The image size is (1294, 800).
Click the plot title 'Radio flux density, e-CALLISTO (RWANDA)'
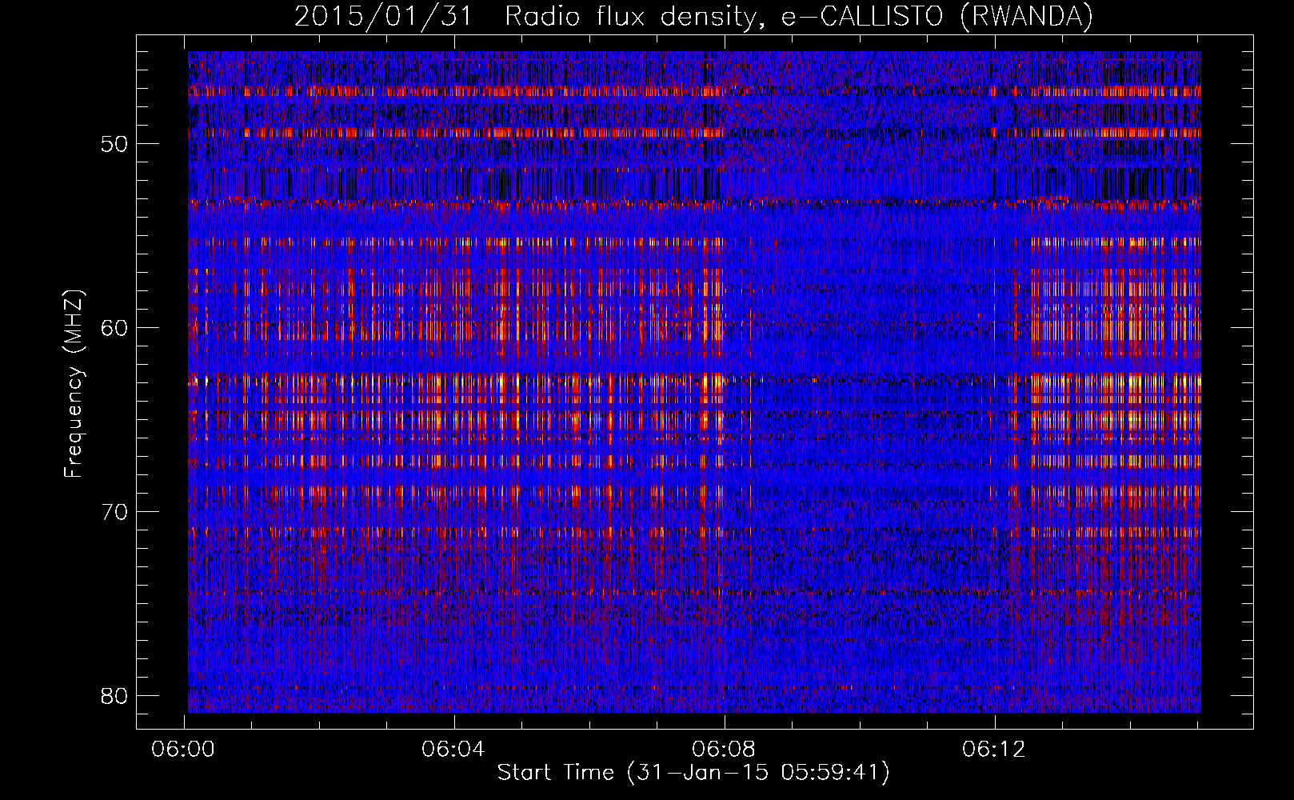pyautogui.click(x=798, y=17)
